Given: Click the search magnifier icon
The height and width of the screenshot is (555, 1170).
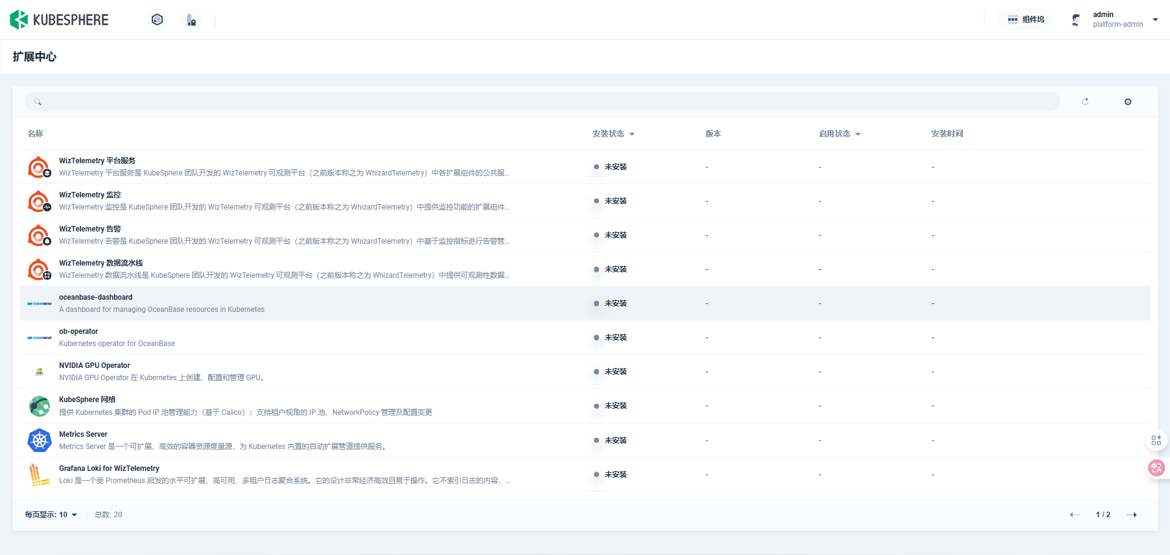Looking at the screenshot, I should click(x=38, y=102).
